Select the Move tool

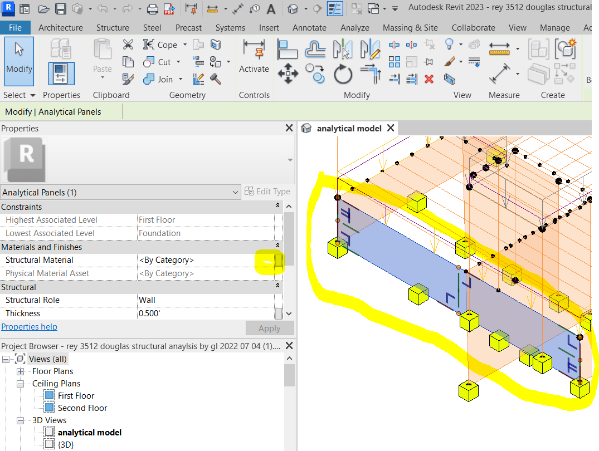(x=288, y=73)
